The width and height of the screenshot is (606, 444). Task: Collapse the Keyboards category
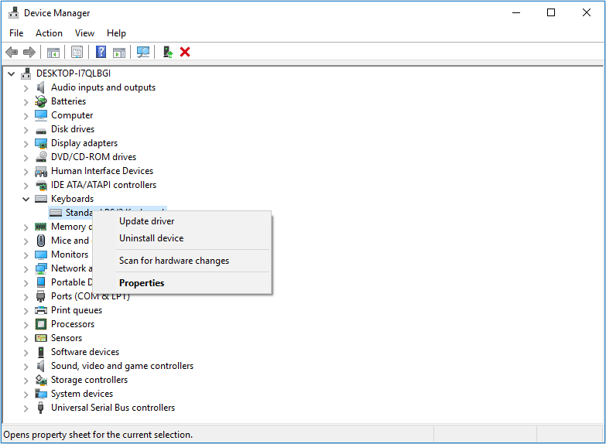click(26, 199)
